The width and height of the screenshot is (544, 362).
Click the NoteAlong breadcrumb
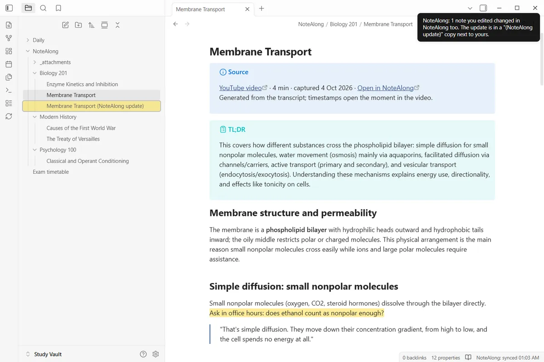point(311,24)
